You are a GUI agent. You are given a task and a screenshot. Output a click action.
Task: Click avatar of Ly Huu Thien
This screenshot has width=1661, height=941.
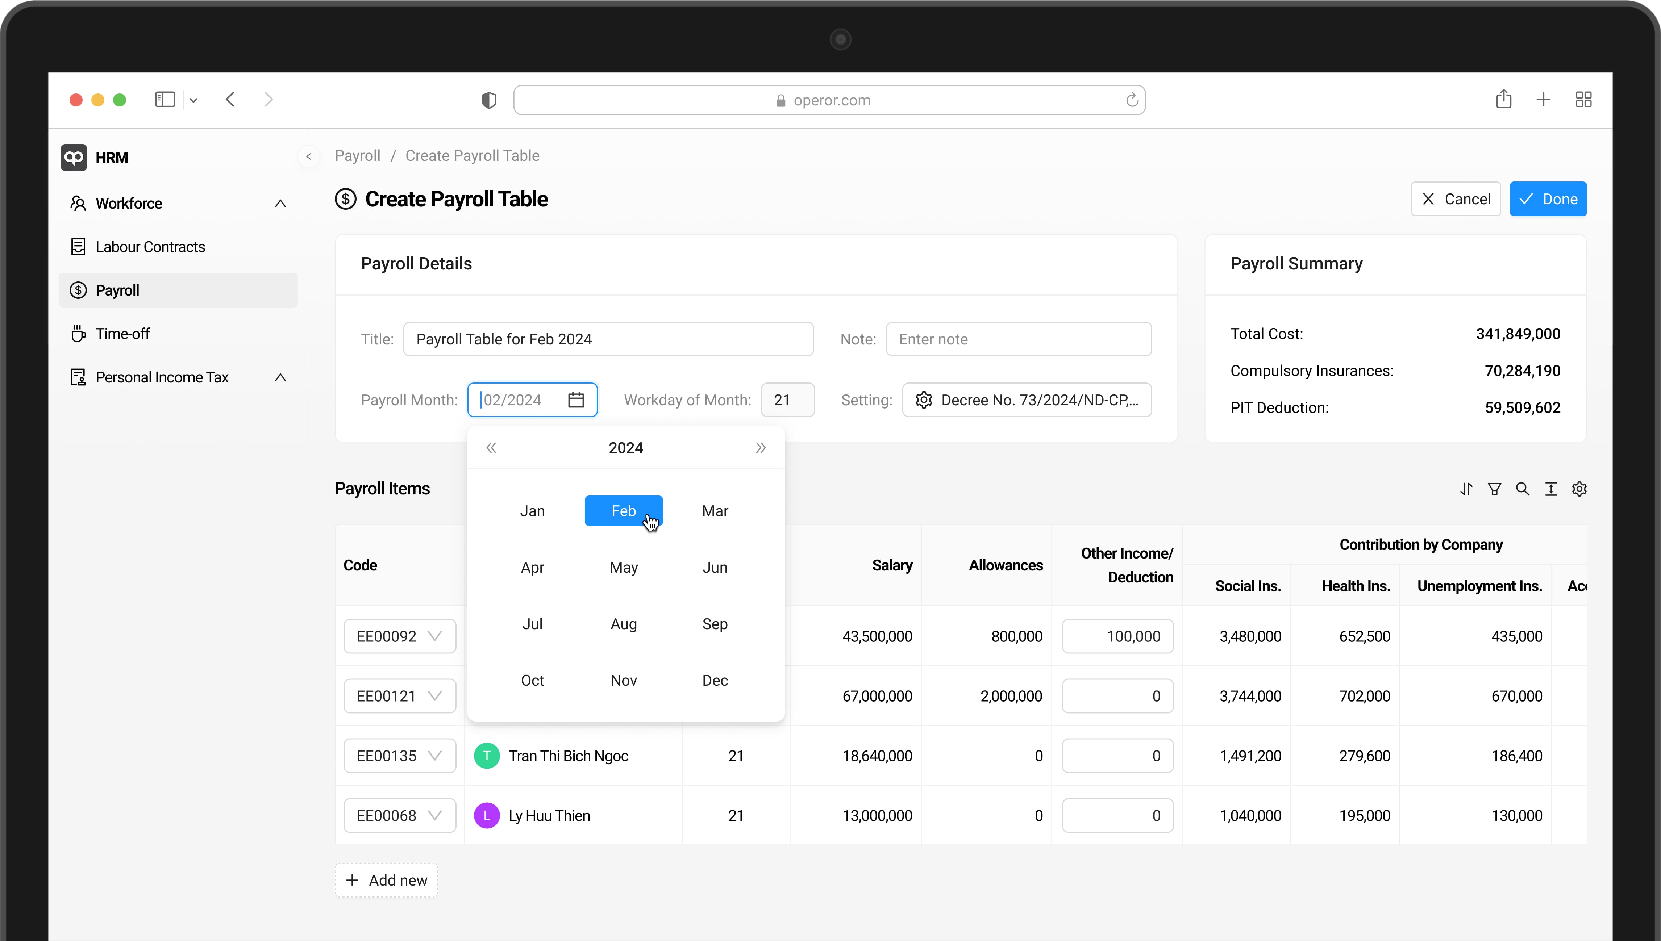tap(486, 816)
